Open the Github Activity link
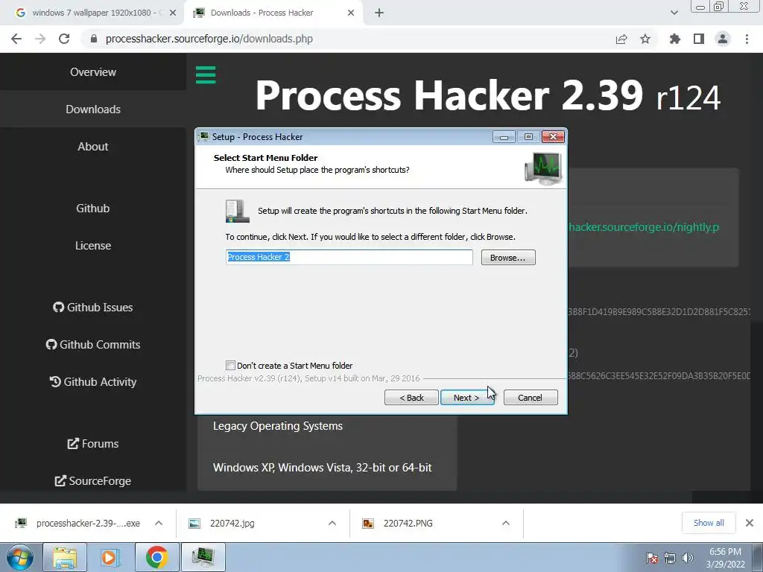This screenshot has width=763, height=572. pos(93,382)
